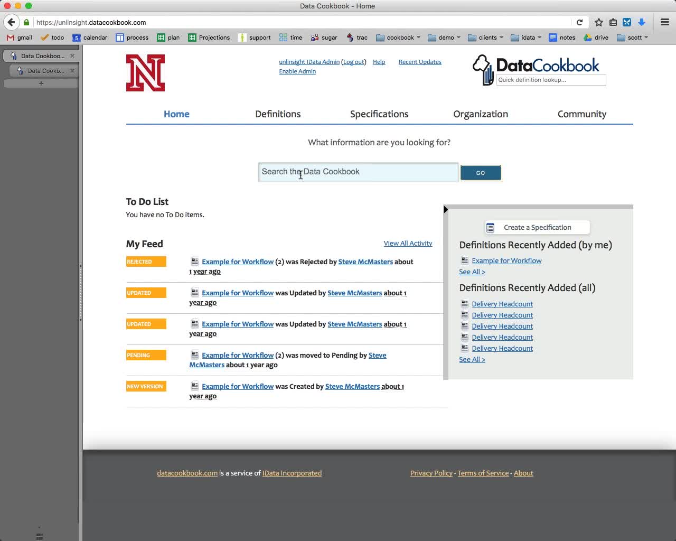Open the todo bookmark
The width and height of the screenshot is (676, 541).
[x=52, y=38]
